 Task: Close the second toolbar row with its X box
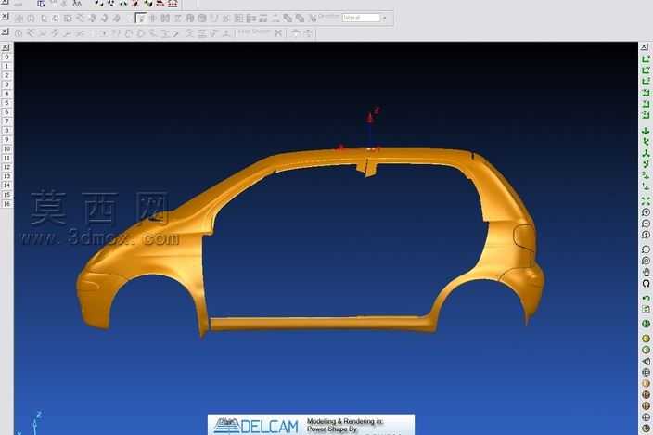(x=5, y=17)
